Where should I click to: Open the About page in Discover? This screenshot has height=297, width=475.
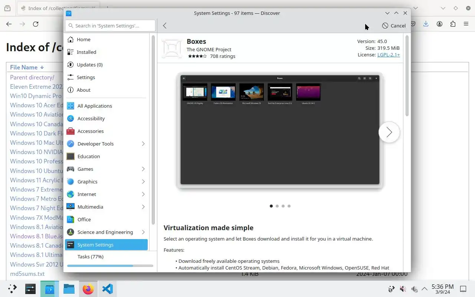pos(107,90)
